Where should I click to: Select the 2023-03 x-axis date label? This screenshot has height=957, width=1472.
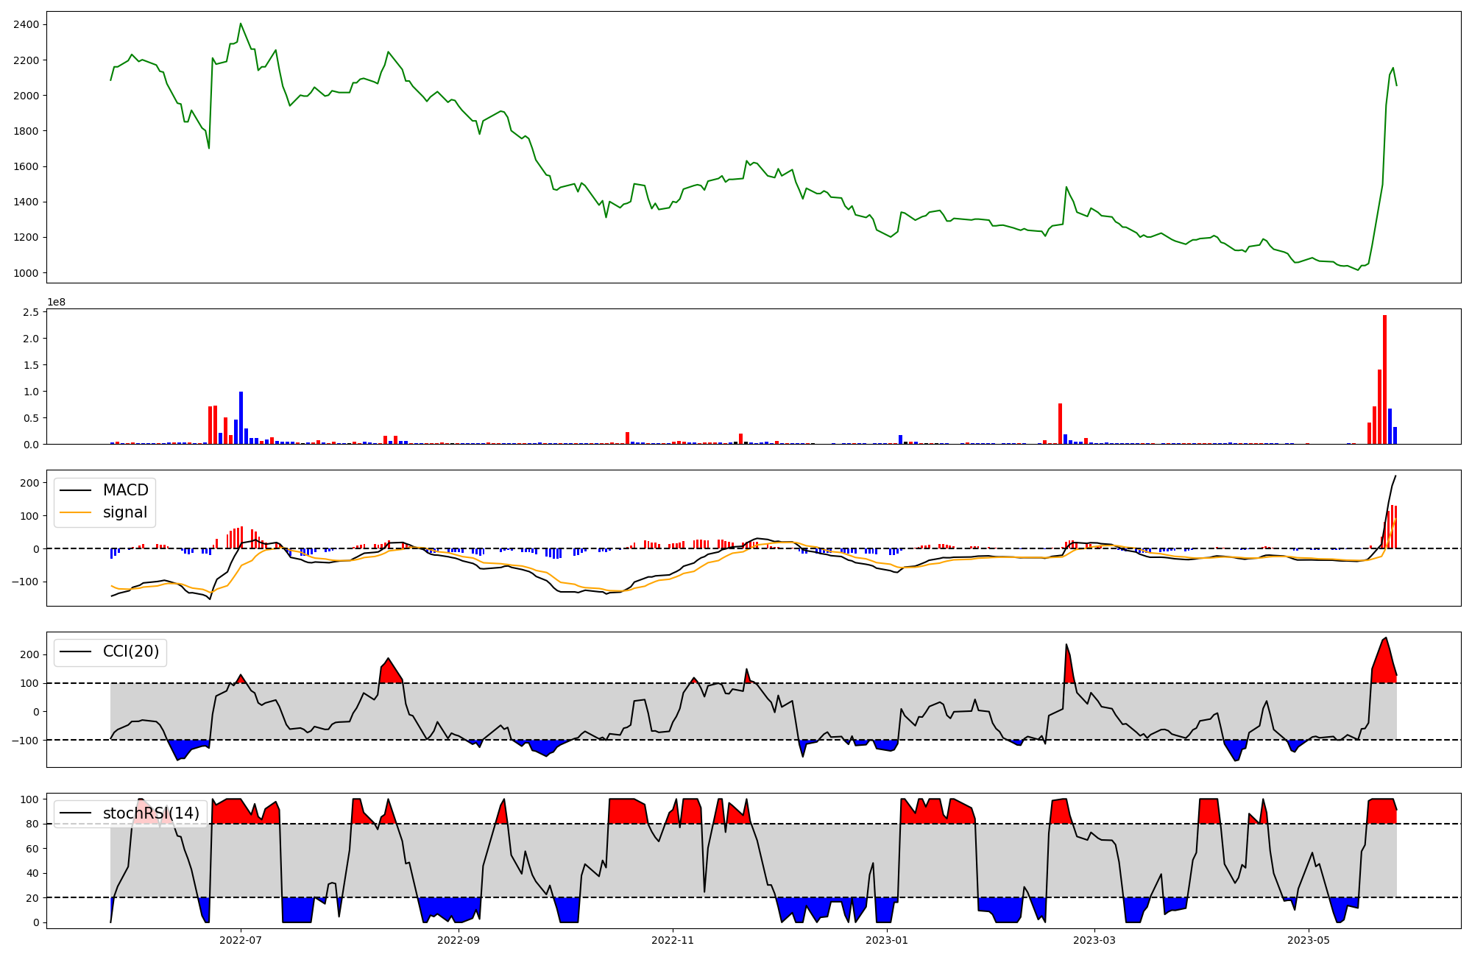(1094, 940)
